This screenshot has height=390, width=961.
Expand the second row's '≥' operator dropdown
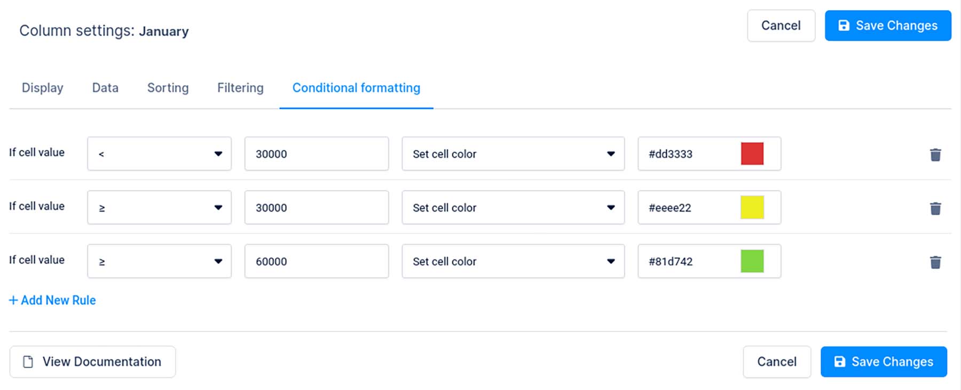click(159, 207)
